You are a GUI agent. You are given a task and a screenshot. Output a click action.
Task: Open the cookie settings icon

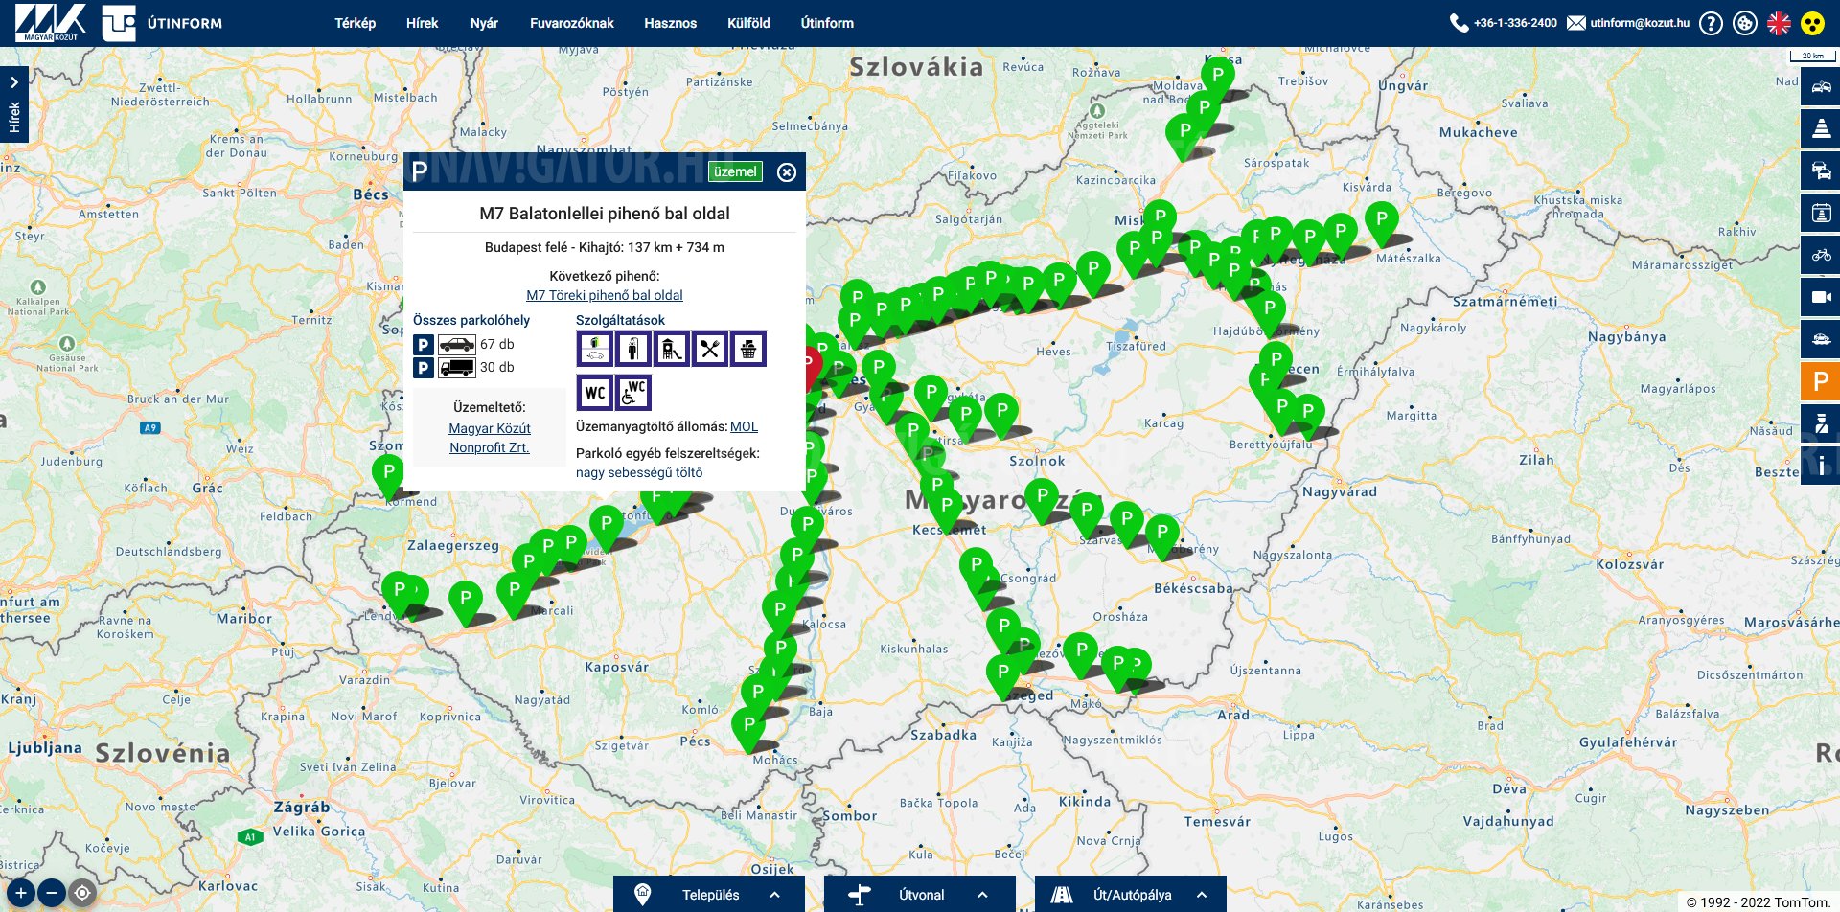click(x=1745, y=23)
